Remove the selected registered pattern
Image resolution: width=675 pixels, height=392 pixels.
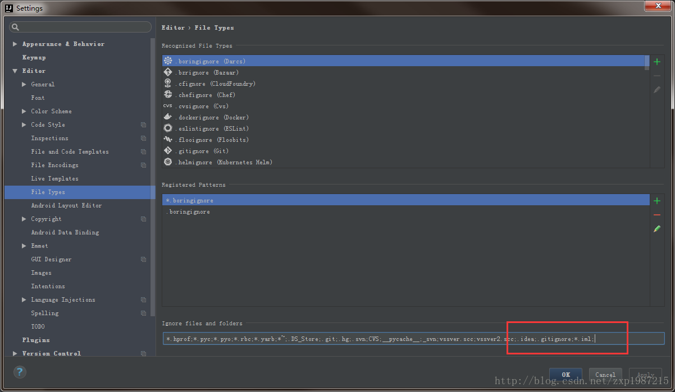point(657,215)
